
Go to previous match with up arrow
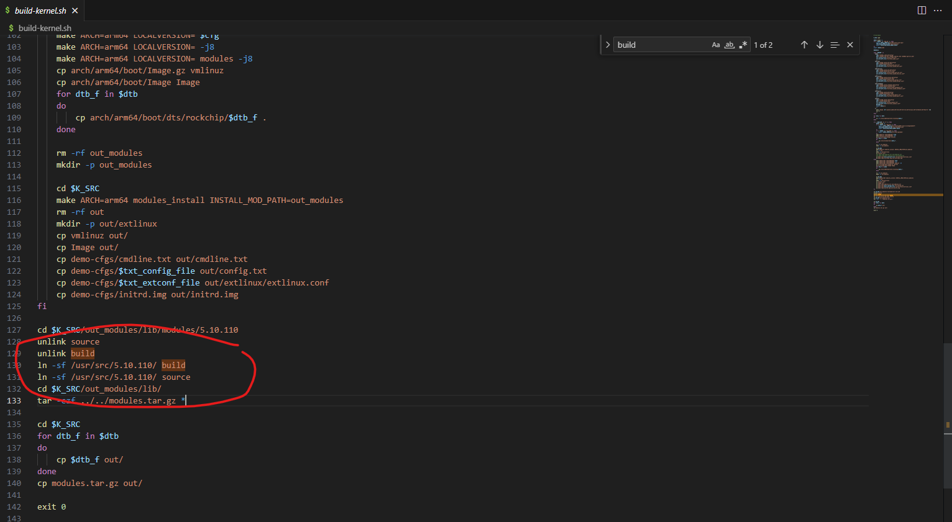tap(804, 45)
